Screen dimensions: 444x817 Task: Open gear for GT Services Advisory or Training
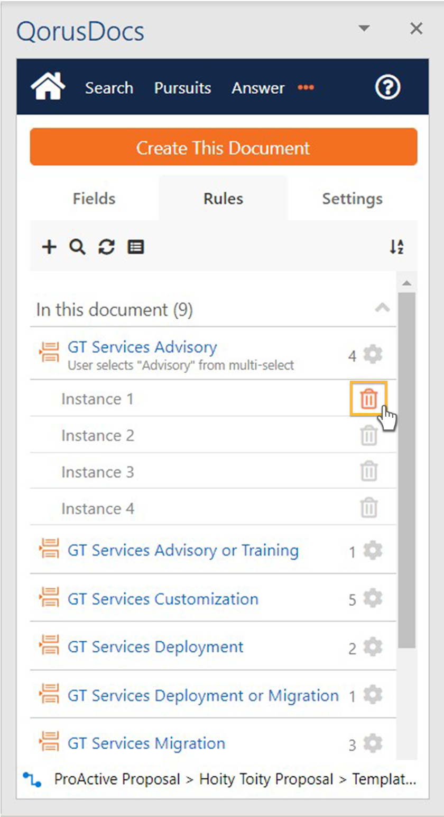pos(373,551)
